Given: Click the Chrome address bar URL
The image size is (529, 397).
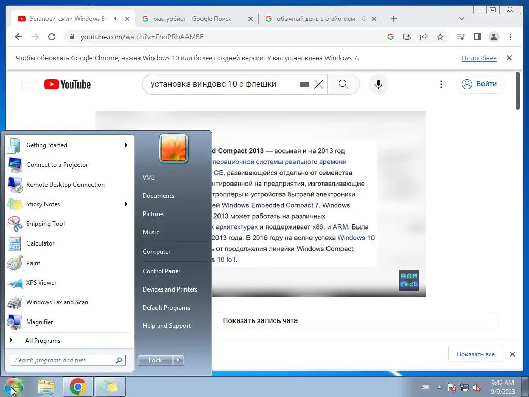Looking at the screenshot, I should (142, 37).
